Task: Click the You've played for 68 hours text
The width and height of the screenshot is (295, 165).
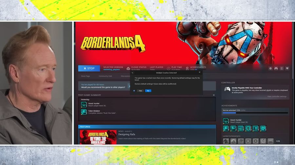Action: pyautogui.click(x=92, y=84)
